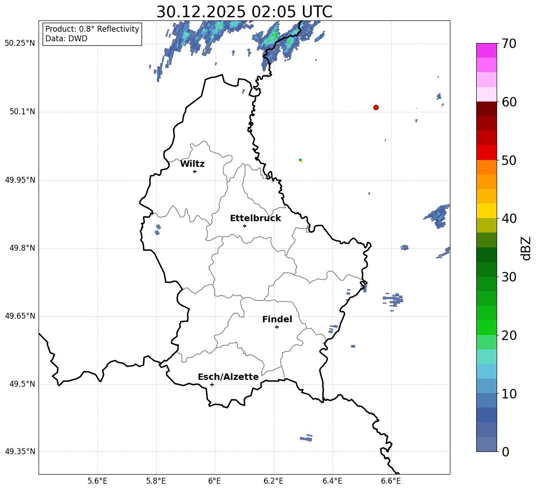This screenshot has width=537, height=490.
Task: Click the 0 dBZ colorbar tick label
Action: pyautogui.click(x=505, y=451)
